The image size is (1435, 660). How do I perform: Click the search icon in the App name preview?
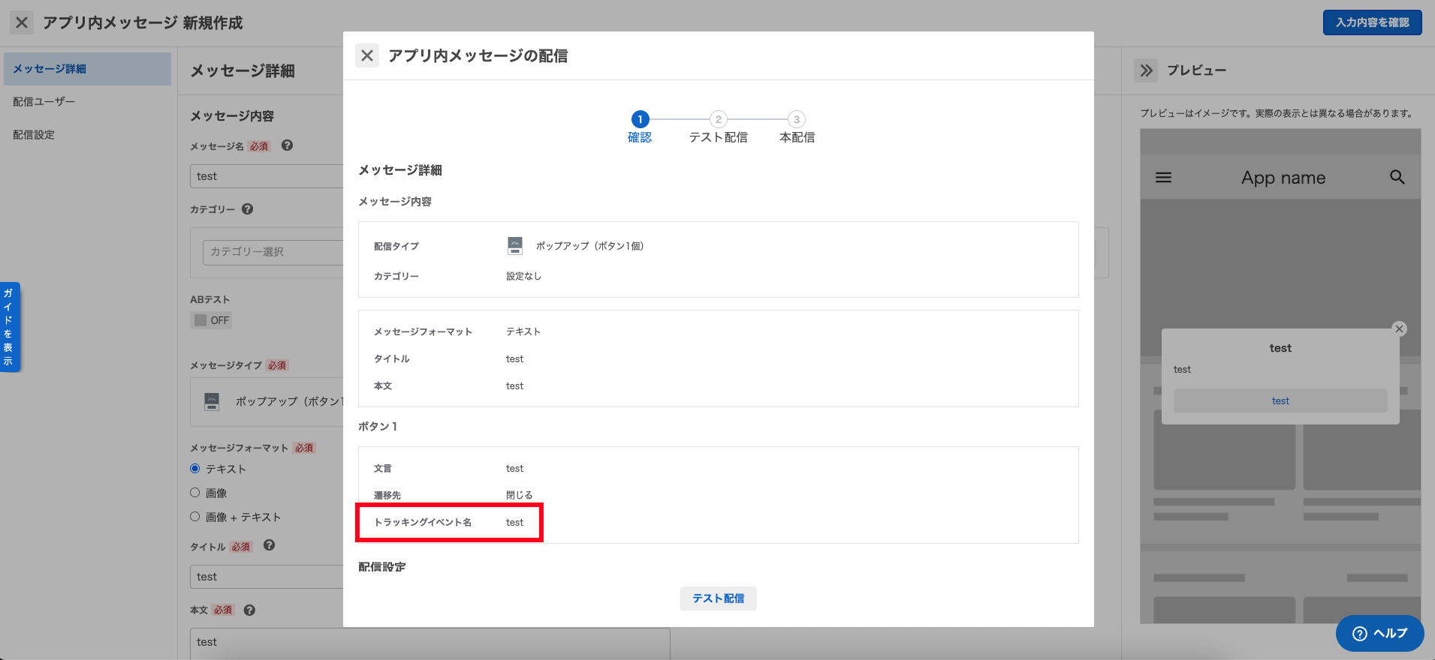(x=1397, y=177)
